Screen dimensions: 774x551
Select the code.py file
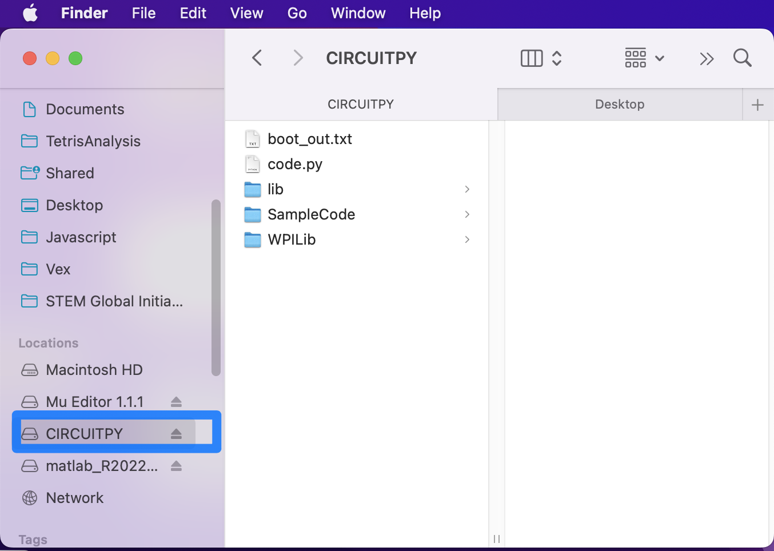[295, 164]
